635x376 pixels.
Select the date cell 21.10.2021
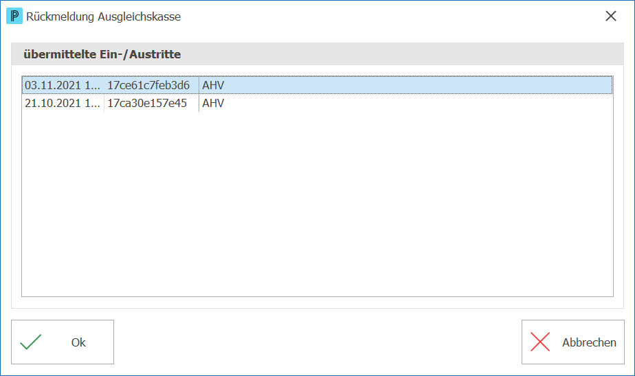[x=63, y=103]
